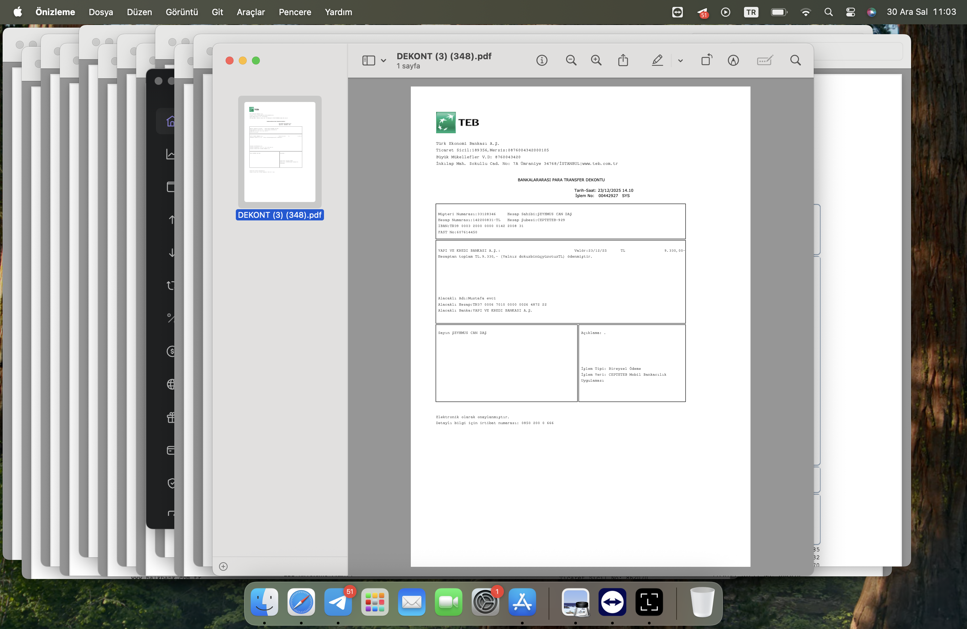Click the IBAN line TR39 0003 2000 in PDF
This screenshot has height=629, width=967.
coord(480,226)
